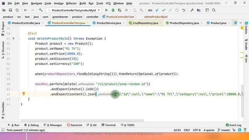This screenshot has width=249, height=140.
Task: Open the Gradle side panel
Action: point(246,44)
